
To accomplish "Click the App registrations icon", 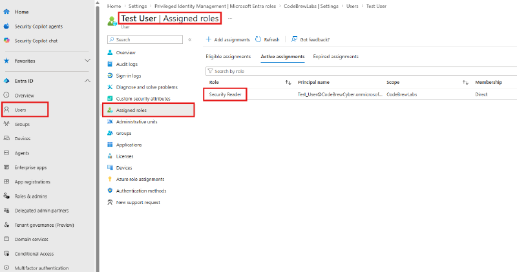I will [6, 182].
